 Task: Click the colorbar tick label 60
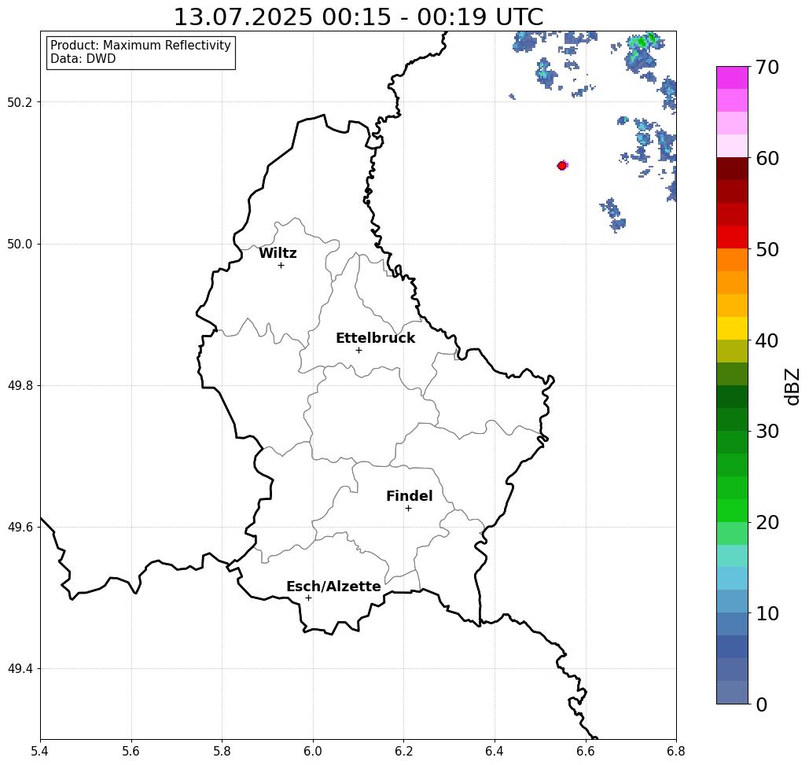pos(767,158)
